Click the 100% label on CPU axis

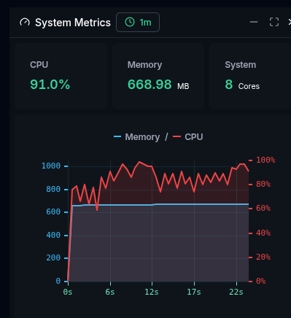point(265,160)
